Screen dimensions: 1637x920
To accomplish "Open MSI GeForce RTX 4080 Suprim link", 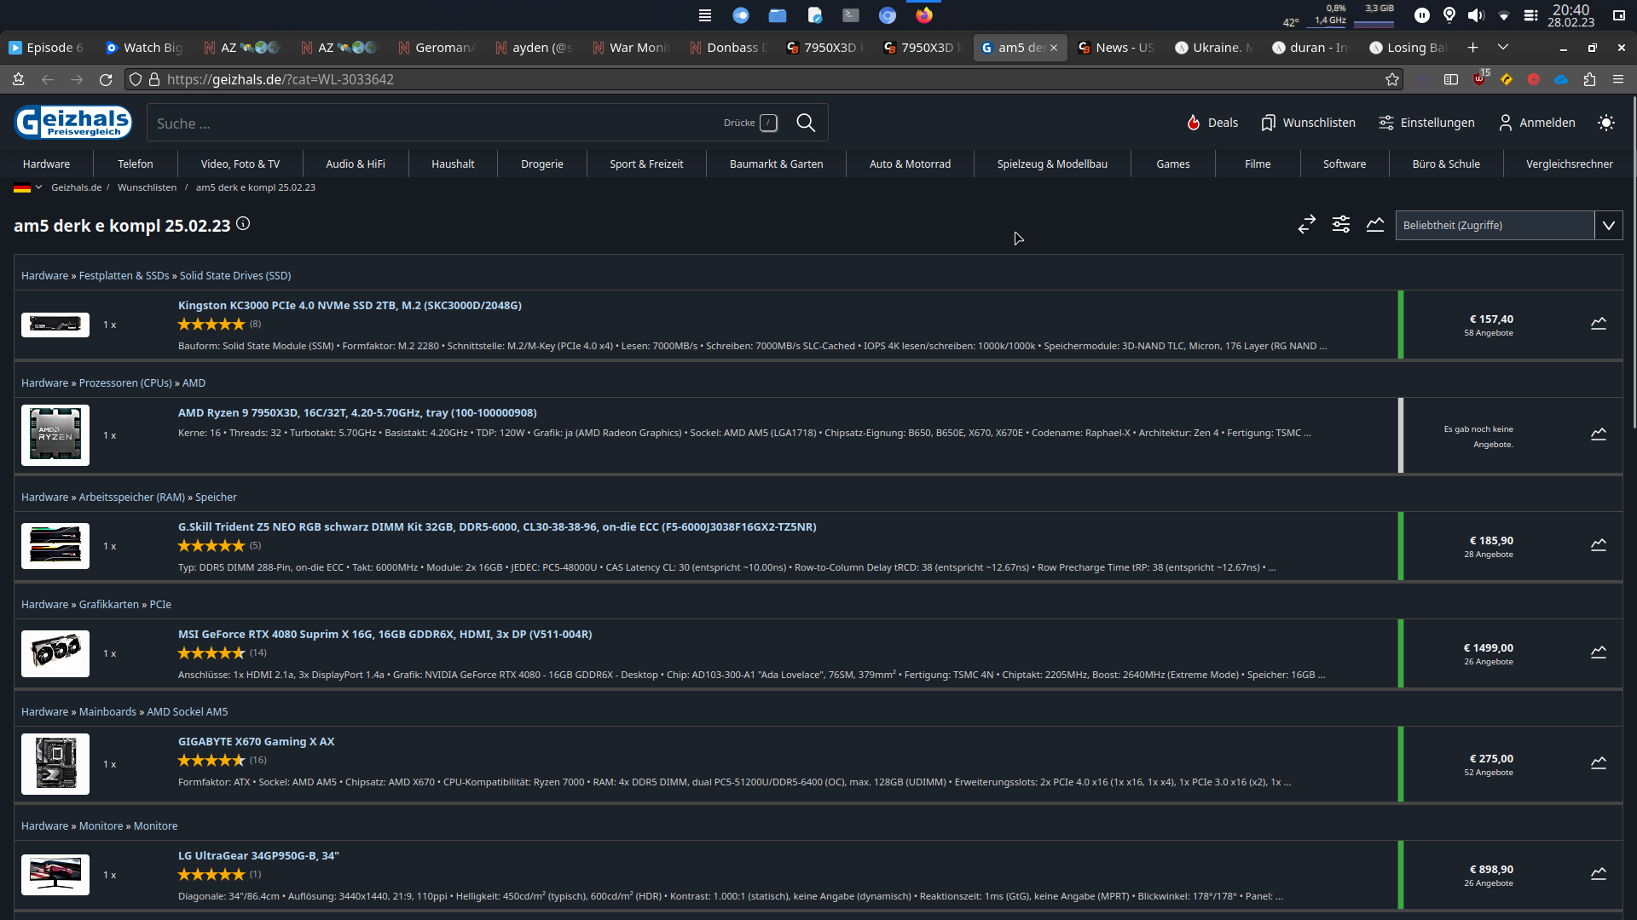I will coord(385,634).
